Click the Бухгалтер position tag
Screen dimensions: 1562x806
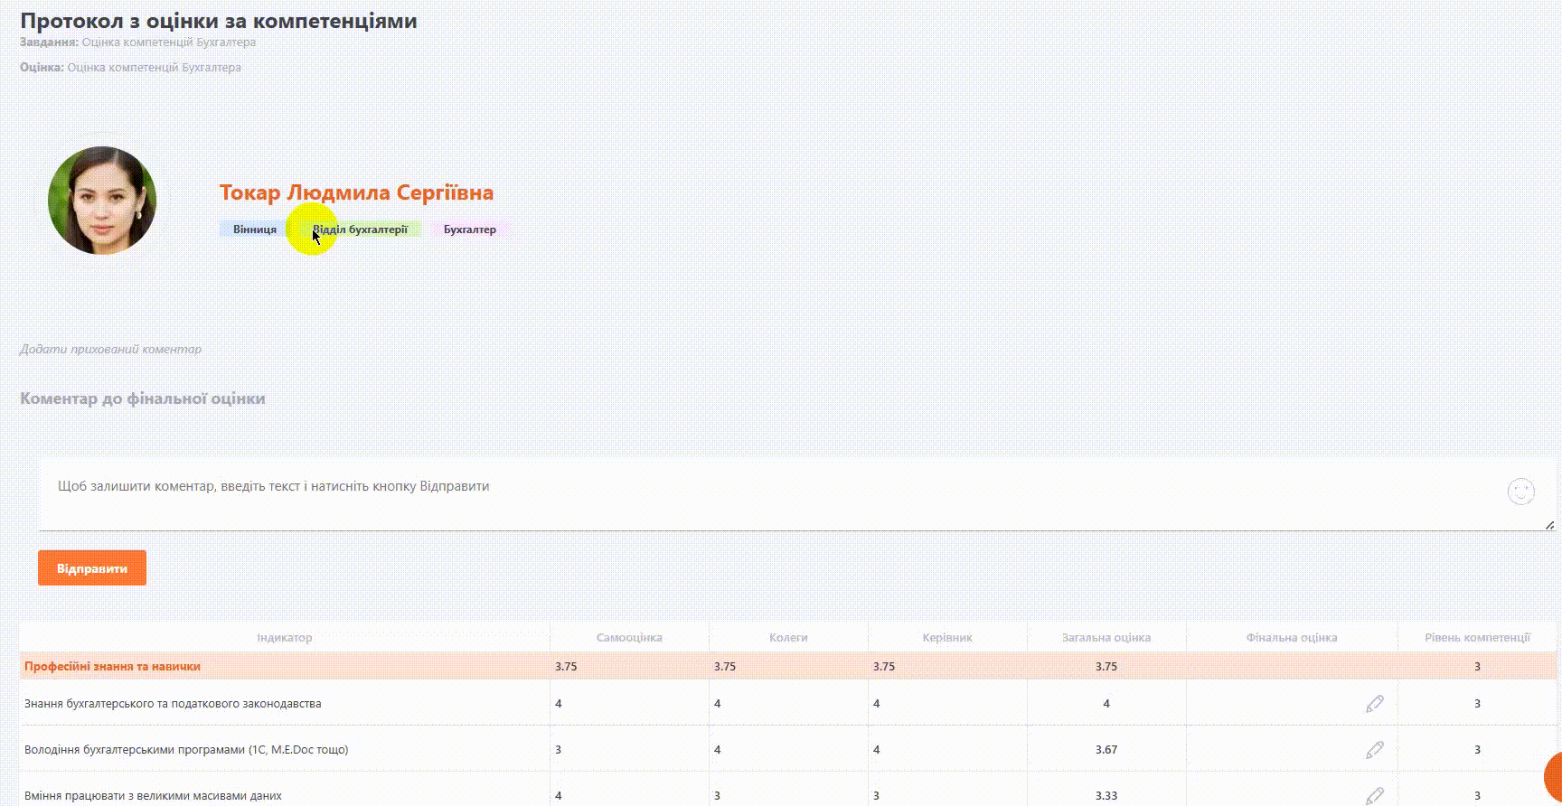pos(469,230)
